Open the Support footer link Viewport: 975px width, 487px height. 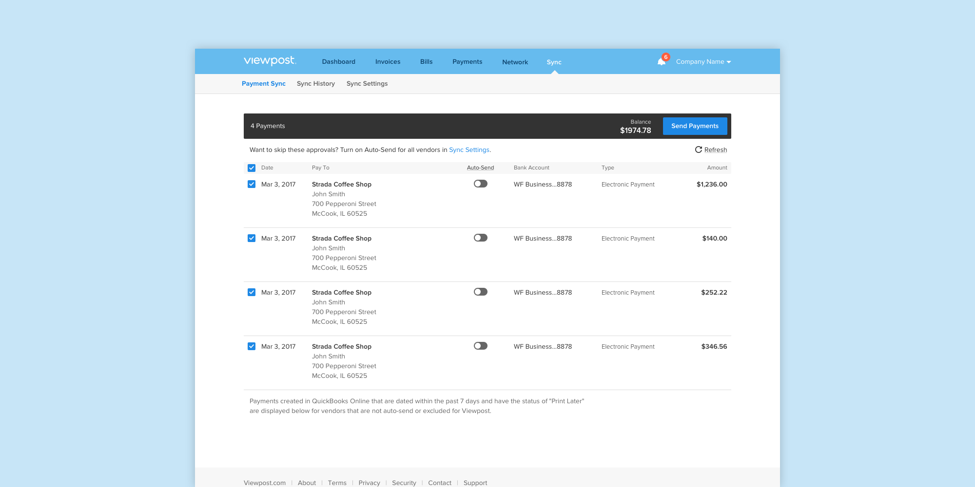475,483
